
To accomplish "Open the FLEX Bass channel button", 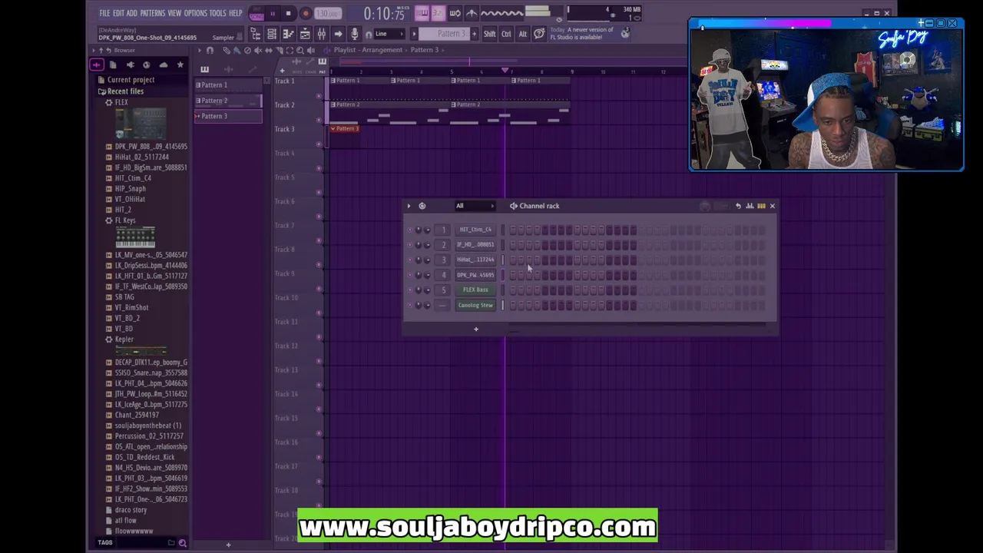I will coord(475,290).
